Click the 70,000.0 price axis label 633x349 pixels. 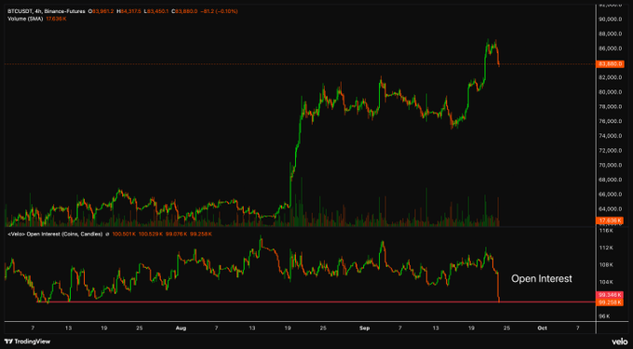coord(610,165)
